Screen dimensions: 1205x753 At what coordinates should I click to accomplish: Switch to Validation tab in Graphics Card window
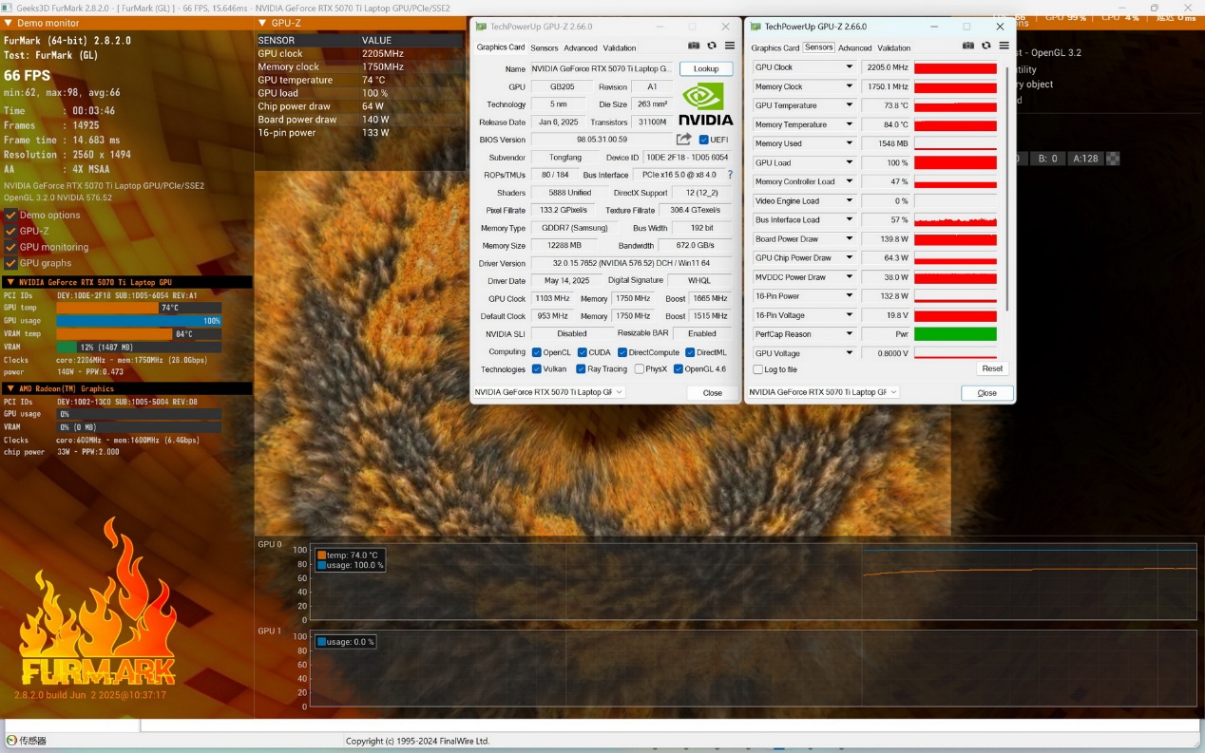[620, 47]
